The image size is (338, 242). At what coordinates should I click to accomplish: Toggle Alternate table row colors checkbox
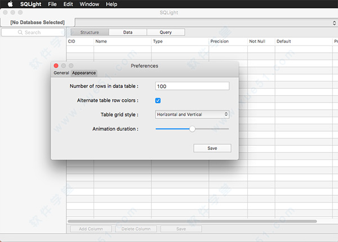(158, 100)
